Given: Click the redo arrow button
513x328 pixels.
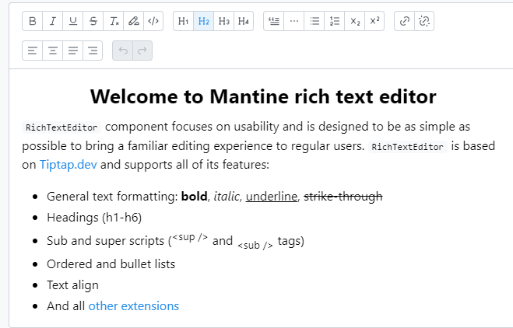Looking at the screenshot, I should [142, 51].
